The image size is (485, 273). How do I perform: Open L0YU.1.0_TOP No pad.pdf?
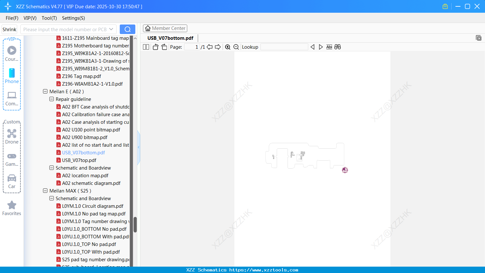[89, 244]
